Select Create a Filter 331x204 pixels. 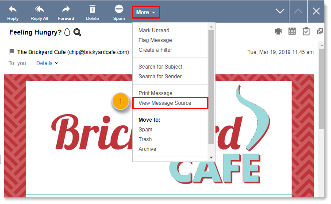[x=155, y=50]
